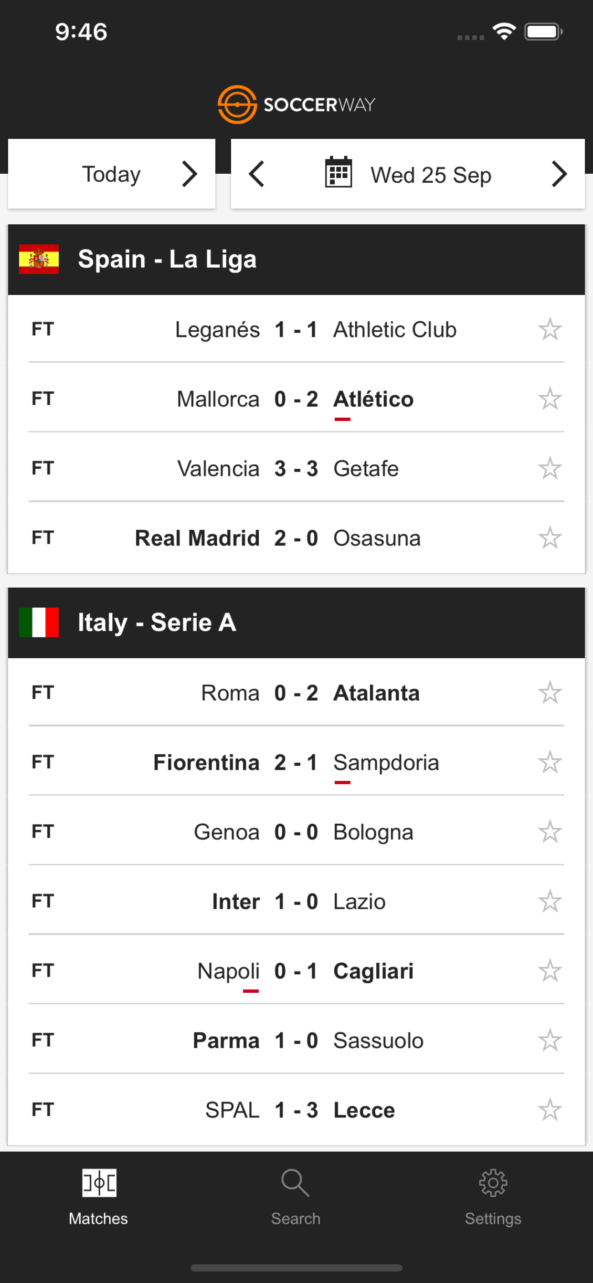Open the Valencia 3 - 3 Getafe match

pyautogui.click(x=296, y=469)
